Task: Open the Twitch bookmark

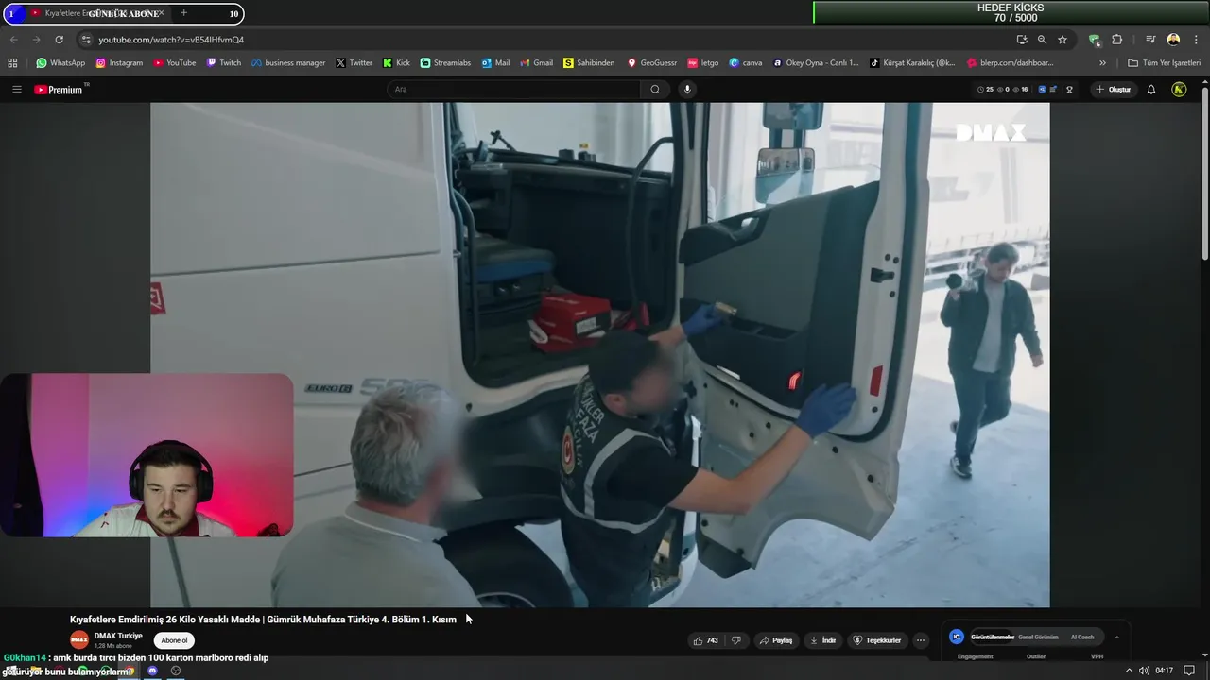Action: [224, 63]
